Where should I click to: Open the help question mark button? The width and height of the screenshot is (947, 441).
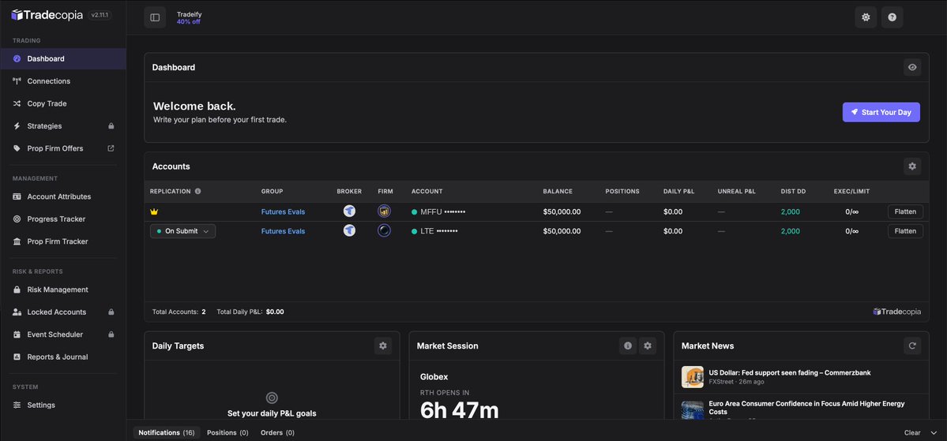point(892,17)
